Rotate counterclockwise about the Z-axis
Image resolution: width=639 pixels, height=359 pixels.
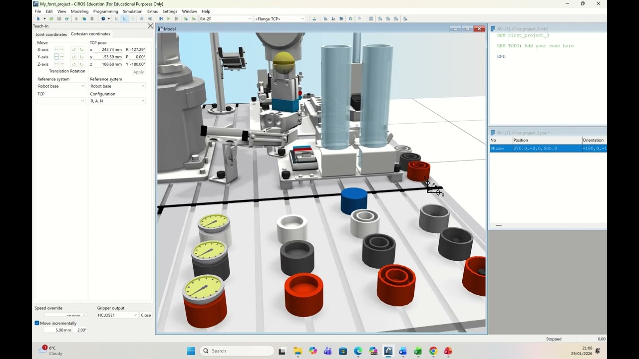coord(73,64)
